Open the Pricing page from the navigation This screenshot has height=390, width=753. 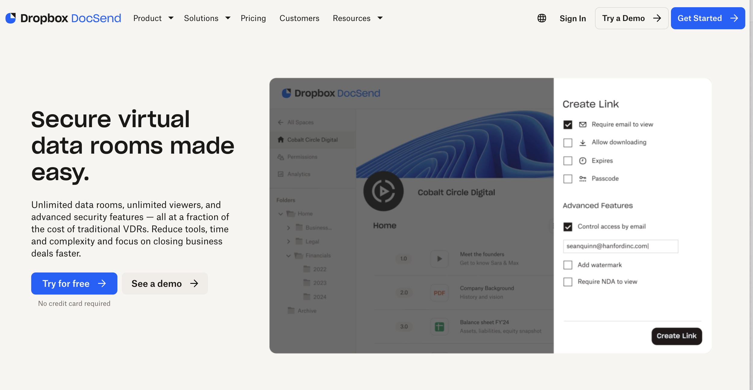pyautogui.click(x=253, y=18)
